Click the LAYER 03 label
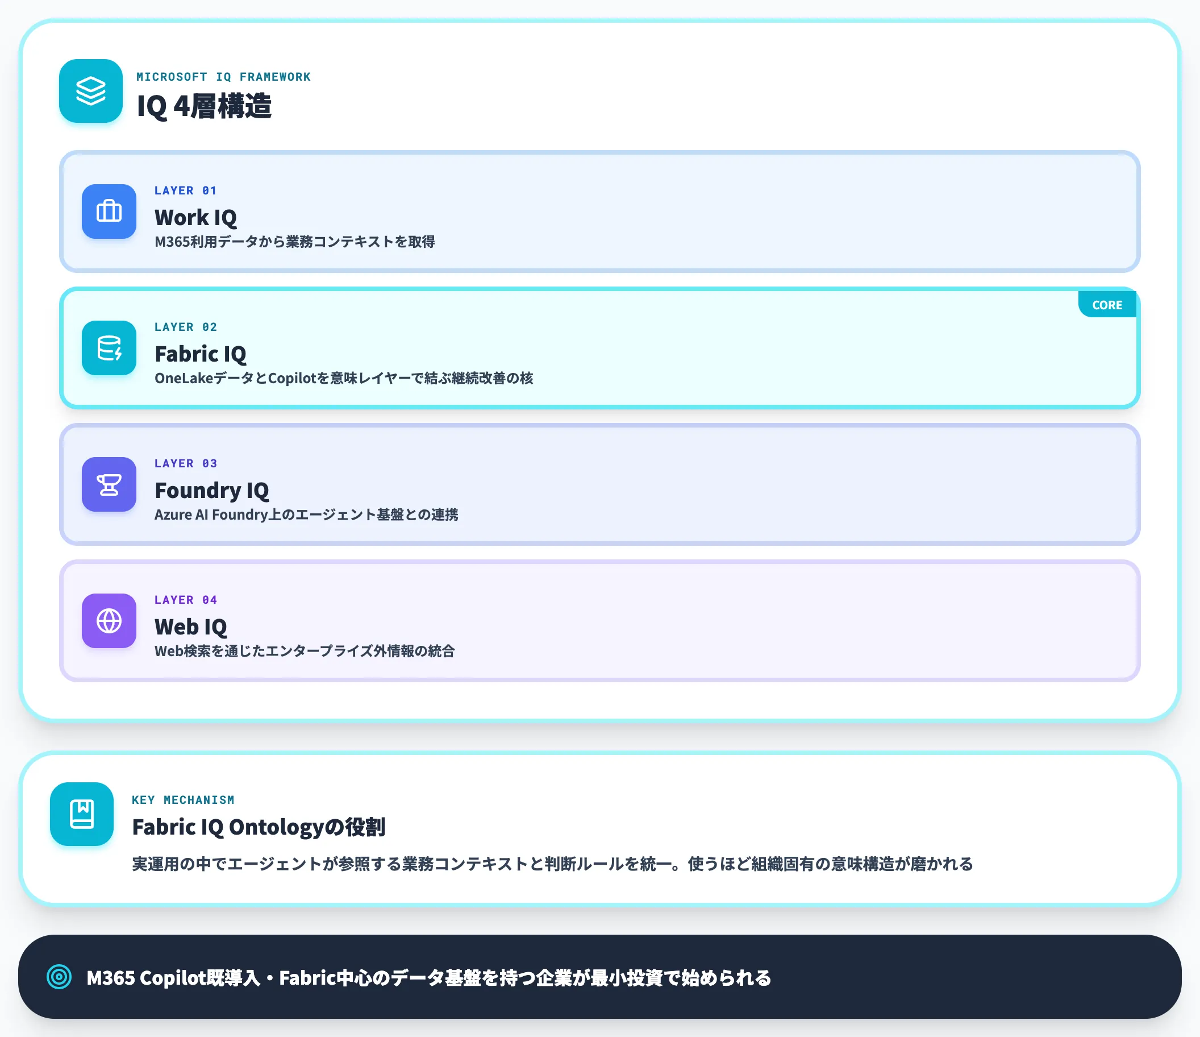This screenshot has height=1037, width=1200. pyautogui.click(x=186, y=464)
